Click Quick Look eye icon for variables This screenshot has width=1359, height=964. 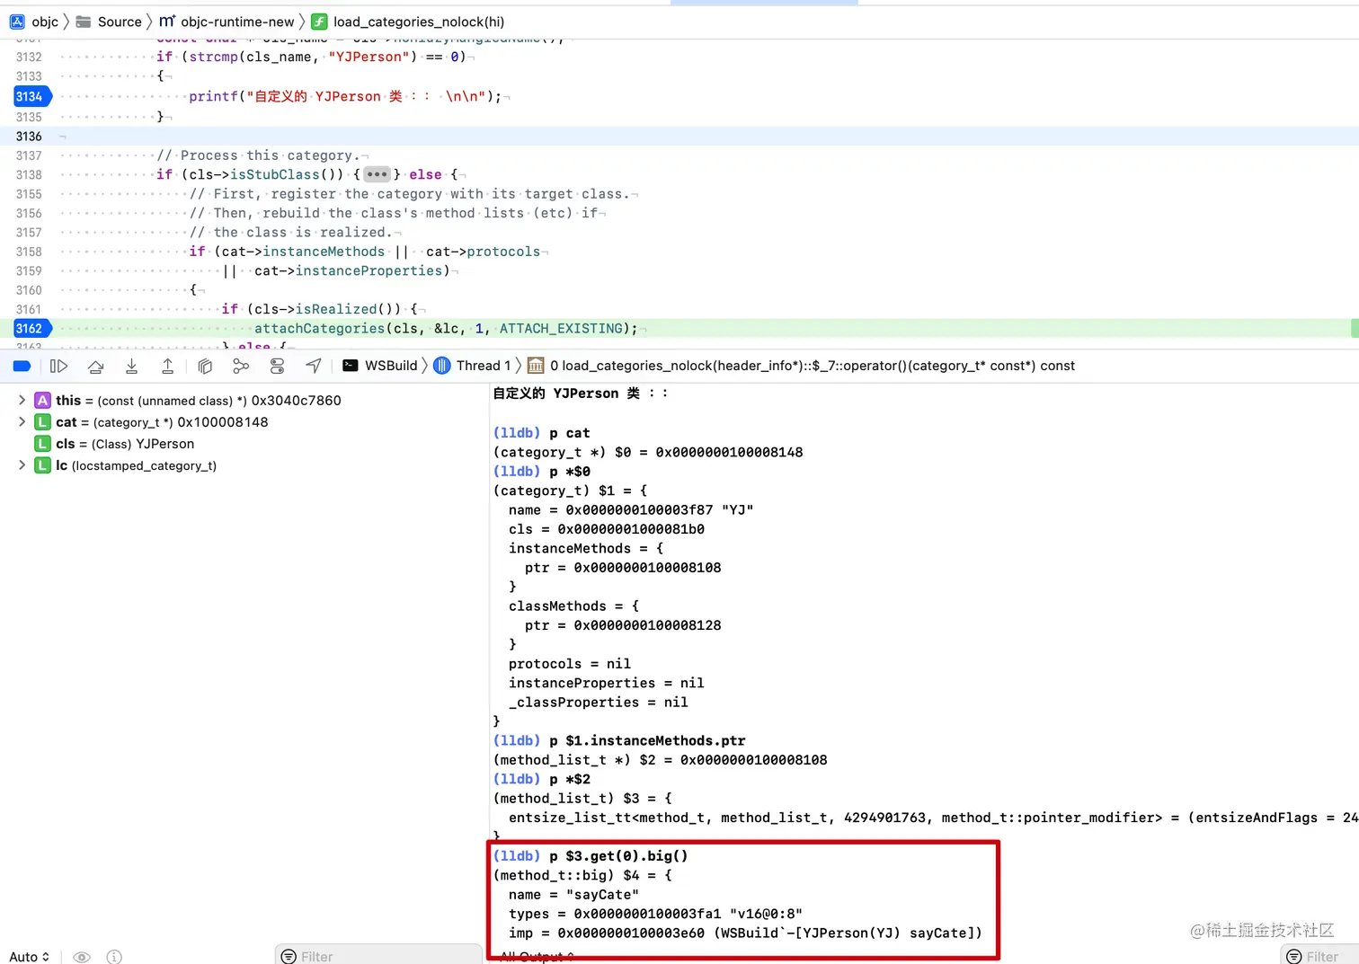81,957
